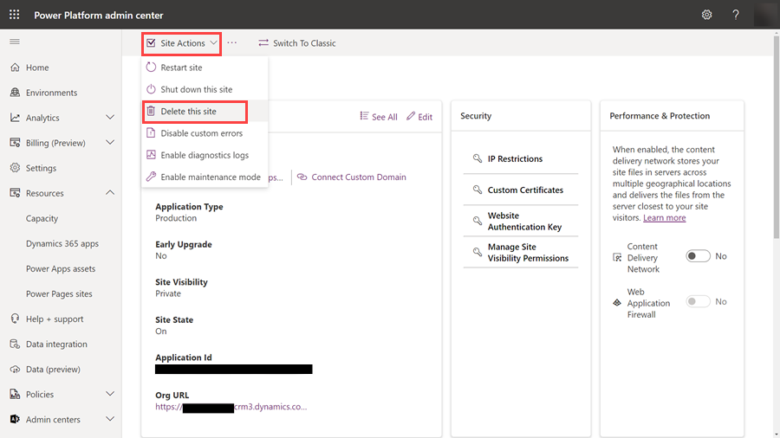The image size is (780, 438).
Task: Click the user account avatar
Action: click(x=765, y=15)
